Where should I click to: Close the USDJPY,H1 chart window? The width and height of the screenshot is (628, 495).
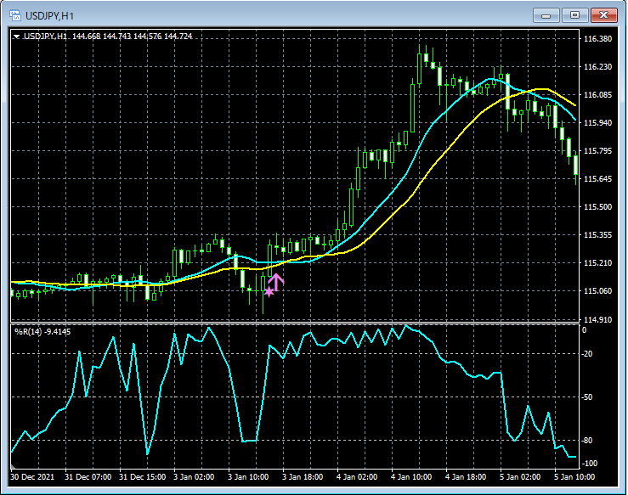[604, 15]
